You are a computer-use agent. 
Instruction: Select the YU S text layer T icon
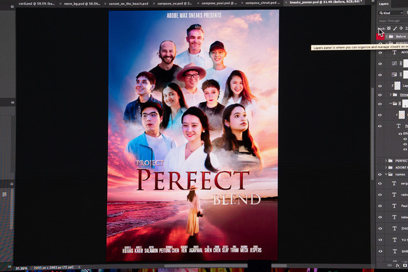(x=395, y=239)
